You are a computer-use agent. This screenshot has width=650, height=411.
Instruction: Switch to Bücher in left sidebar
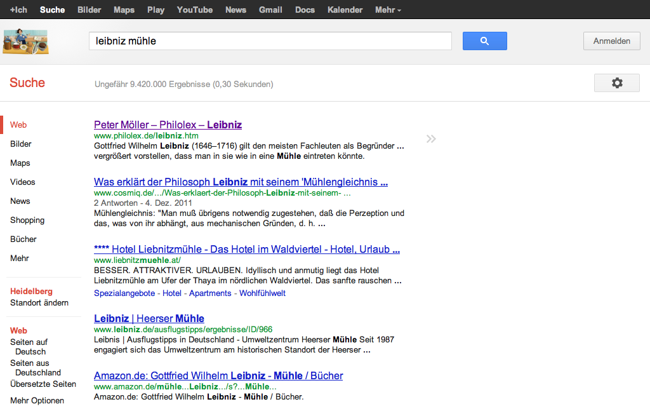point(23,239)
